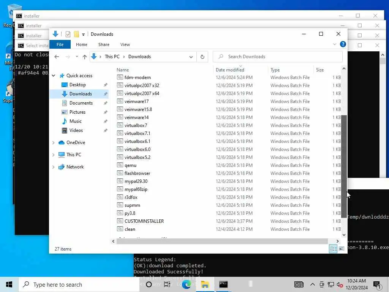Switch to Large icons view icon
Viewport: 389px width, 292px height.
click(342, 249)
